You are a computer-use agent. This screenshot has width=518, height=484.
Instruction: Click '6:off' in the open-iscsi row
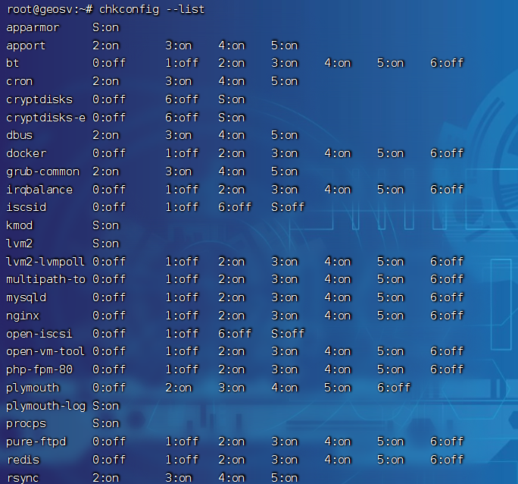(235, 334)
